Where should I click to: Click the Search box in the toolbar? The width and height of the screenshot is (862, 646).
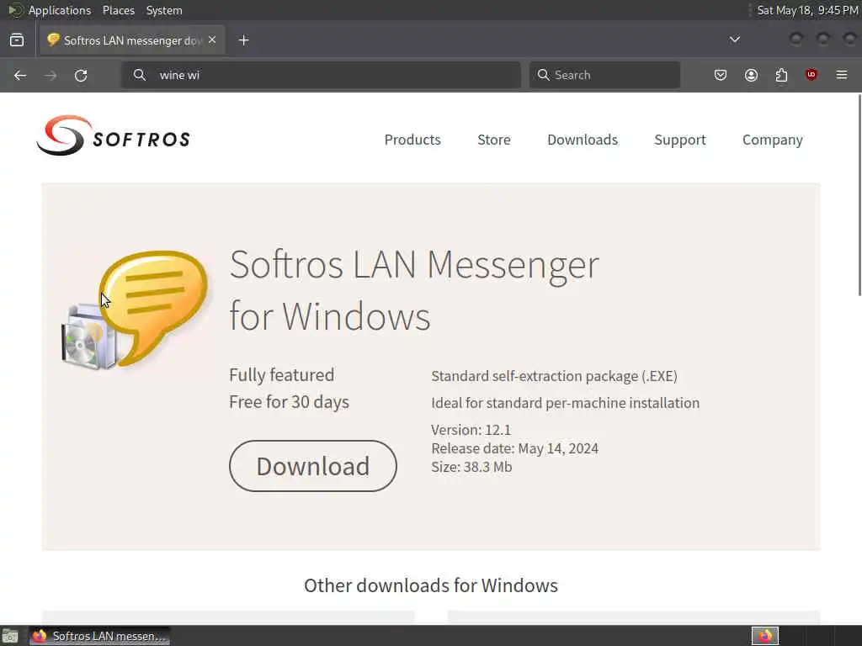point(604,75)
